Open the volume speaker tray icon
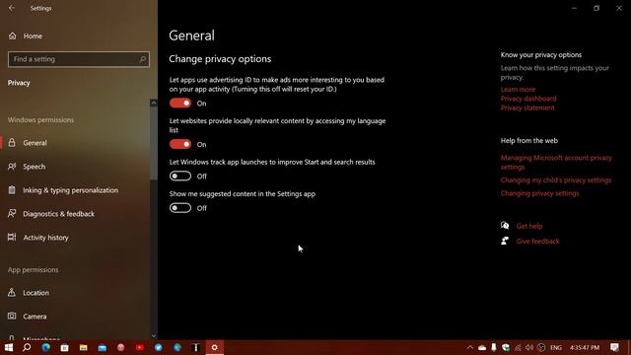This screenshot has width=631, height=355. [529, 347]
